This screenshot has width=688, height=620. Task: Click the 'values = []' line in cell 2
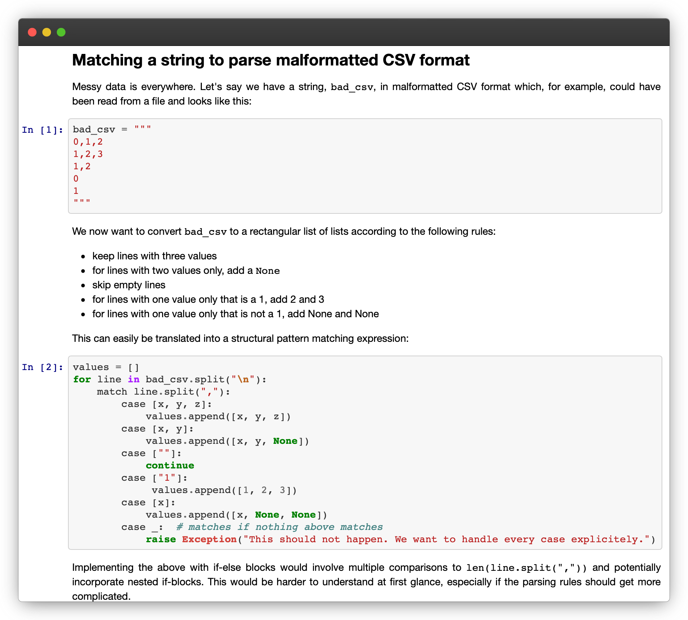106,367
